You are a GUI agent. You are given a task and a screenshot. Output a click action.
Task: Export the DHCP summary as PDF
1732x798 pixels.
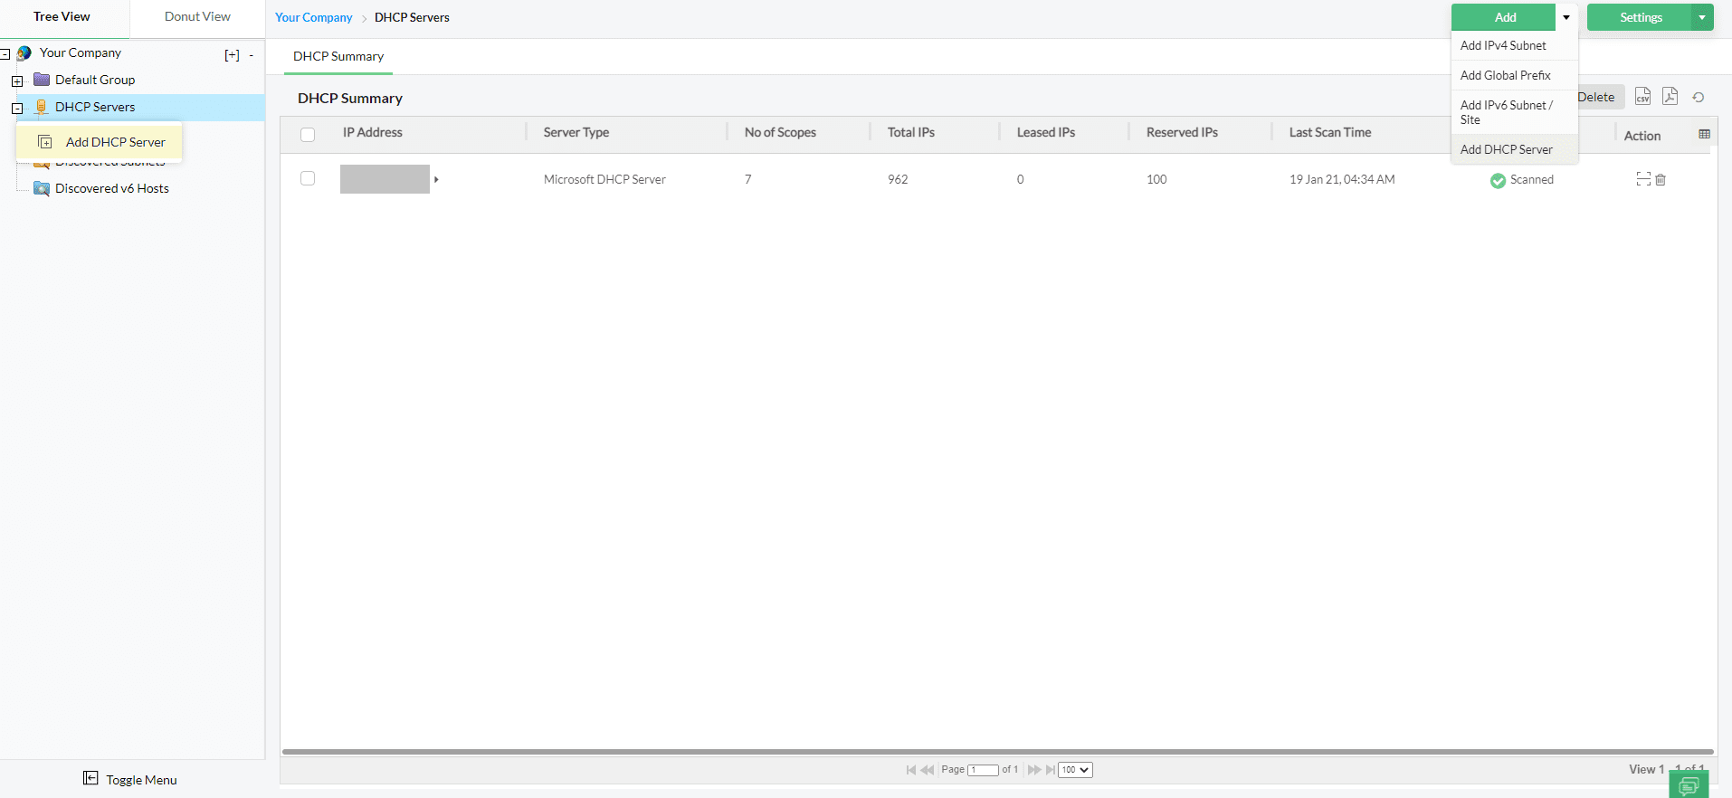[1670, 97]
